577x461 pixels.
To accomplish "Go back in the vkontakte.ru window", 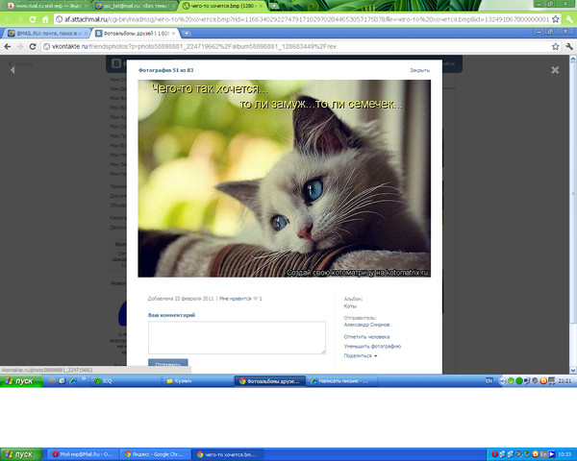I will coord(8,47).
